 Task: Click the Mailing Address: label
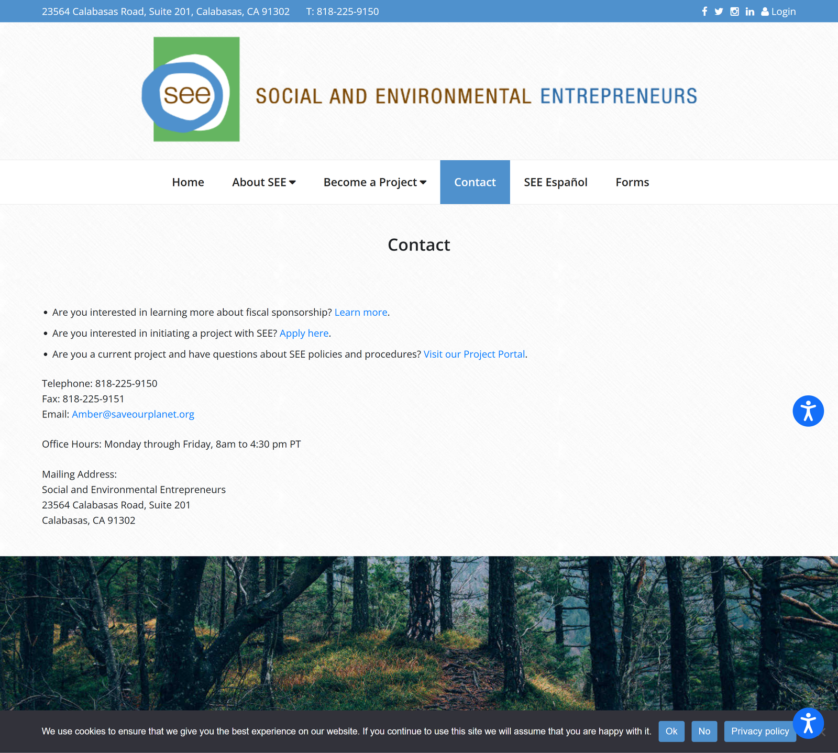79,474
